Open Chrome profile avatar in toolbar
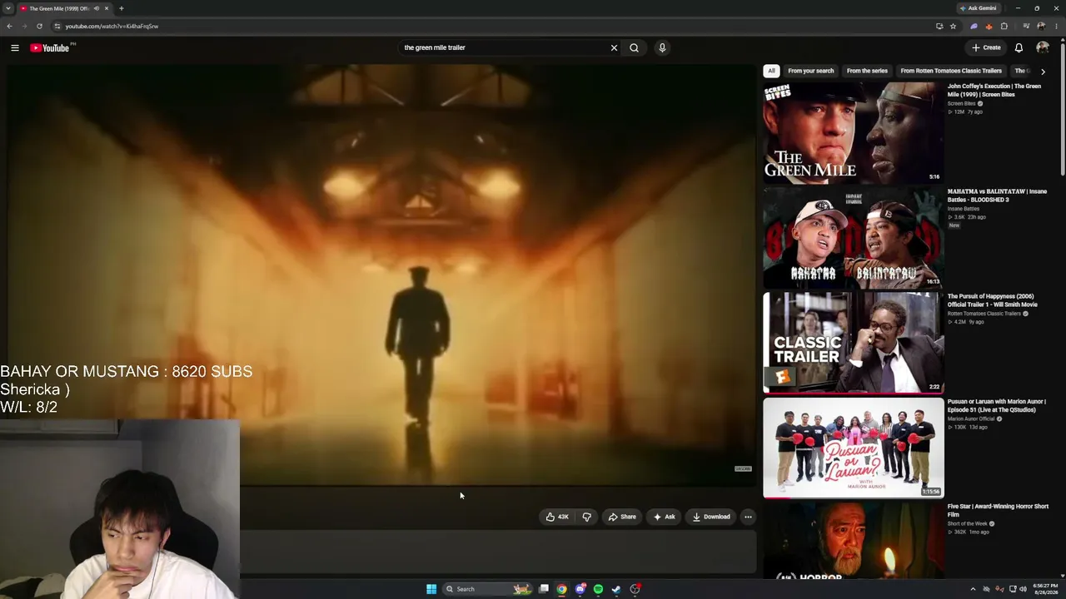This screenshot has height=599, width=1066. (1041, 26)
